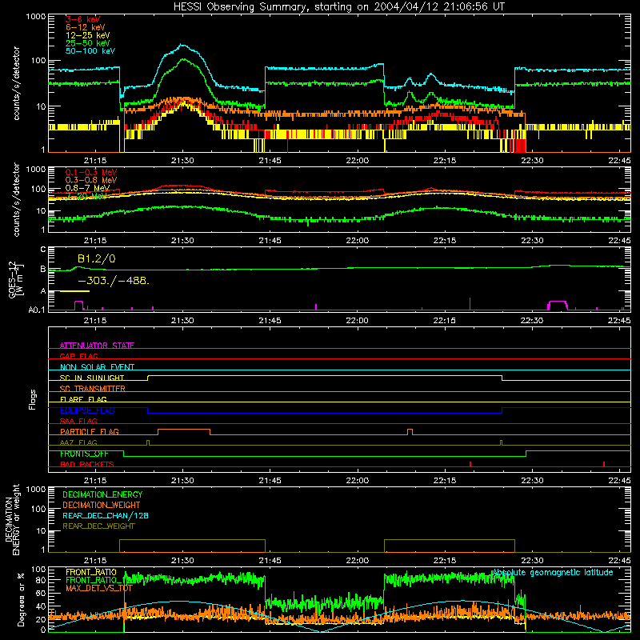Image resolution: width=640 pixels, height=640 pixels.
Task: Select the PARTICLE_FLAG label
Action: (90, 431)
